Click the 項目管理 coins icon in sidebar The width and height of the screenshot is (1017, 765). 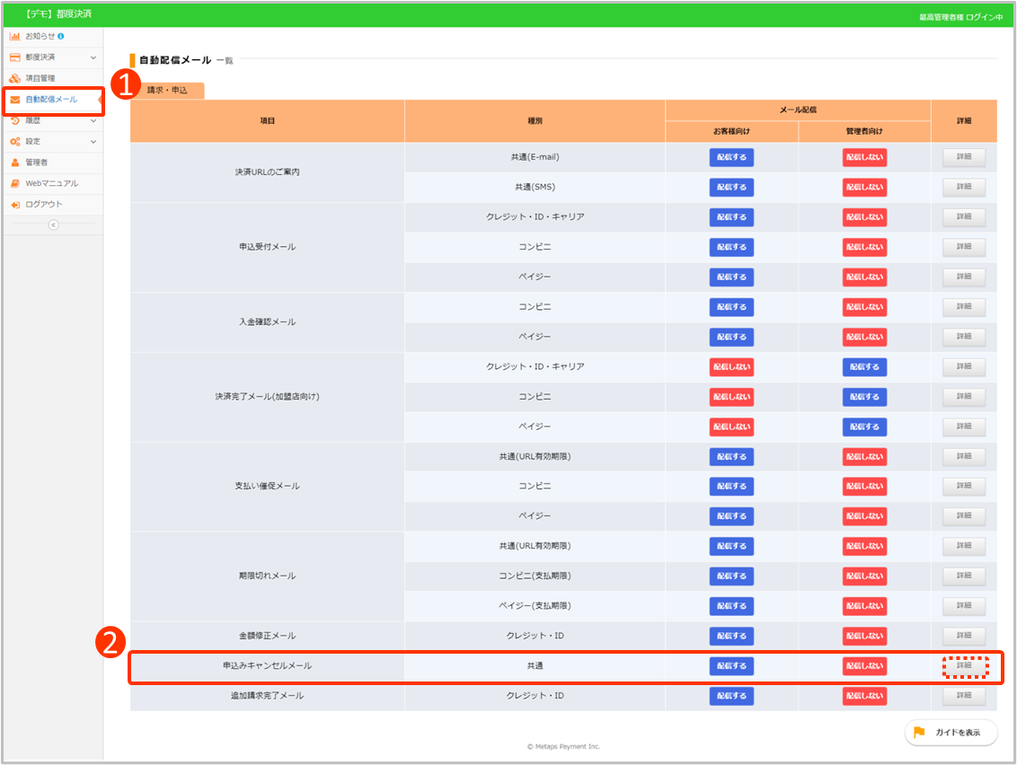(15, 78)
